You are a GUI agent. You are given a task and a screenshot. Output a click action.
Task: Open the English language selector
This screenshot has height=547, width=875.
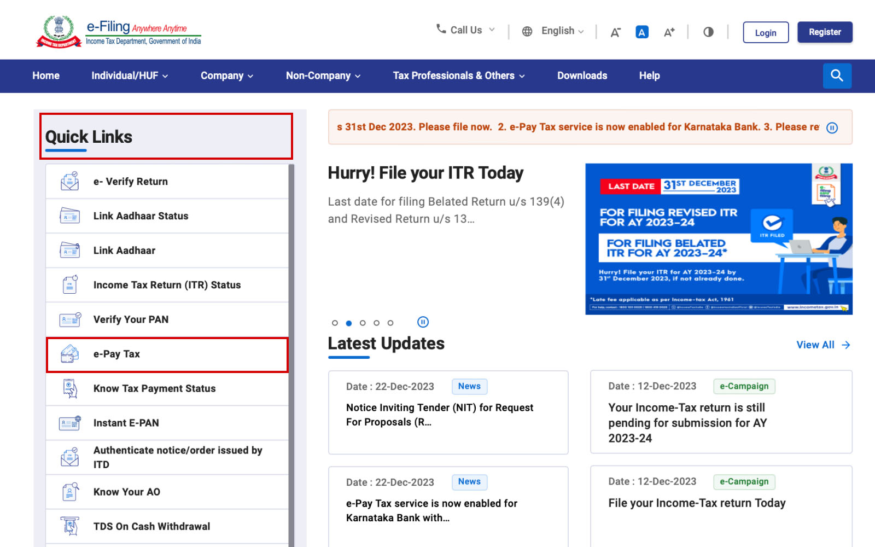(x=557, y=31)
